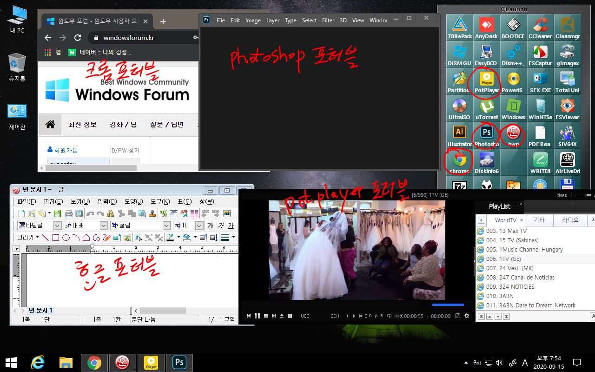This screenshot has height=372, width=595.
Task: Click the new document icon in Hangul toolbar
Action: 21,213
